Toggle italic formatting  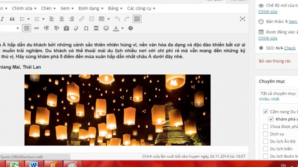pos(2,19)
